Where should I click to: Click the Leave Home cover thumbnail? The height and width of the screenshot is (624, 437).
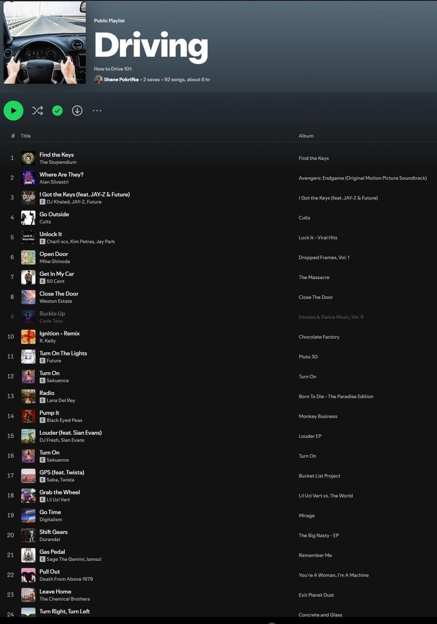click(x=28, y=595)
